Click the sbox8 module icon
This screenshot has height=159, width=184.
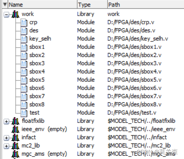point(24,105)
